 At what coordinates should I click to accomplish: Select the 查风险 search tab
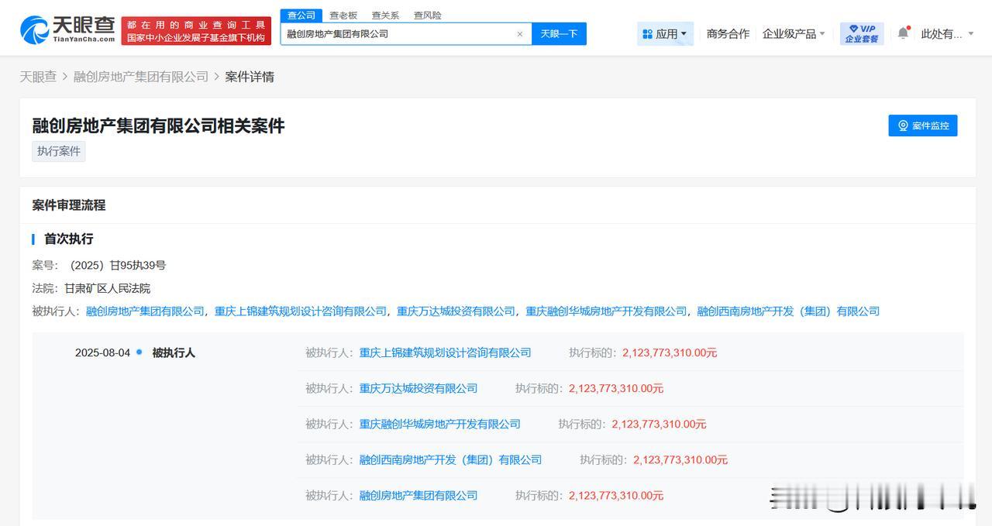click(x=427, y=15)
